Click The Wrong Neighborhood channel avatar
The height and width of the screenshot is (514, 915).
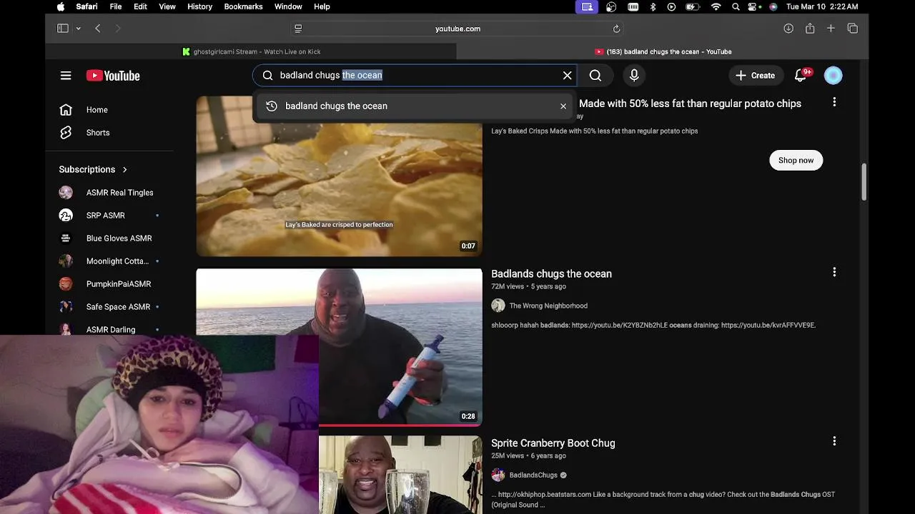[x=498, y=306]
